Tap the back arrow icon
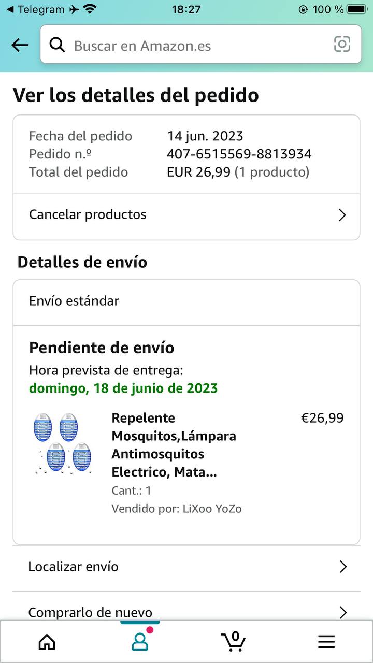This screenshot has width=373, height=663. tap(20, 45)
